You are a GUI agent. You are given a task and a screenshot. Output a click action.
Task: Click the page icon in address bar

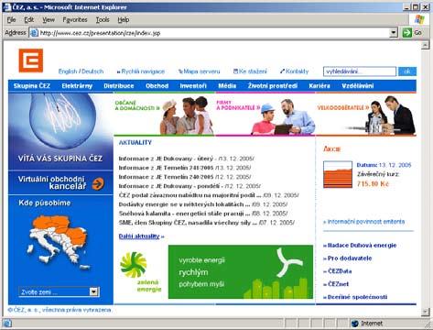[34, 33]
